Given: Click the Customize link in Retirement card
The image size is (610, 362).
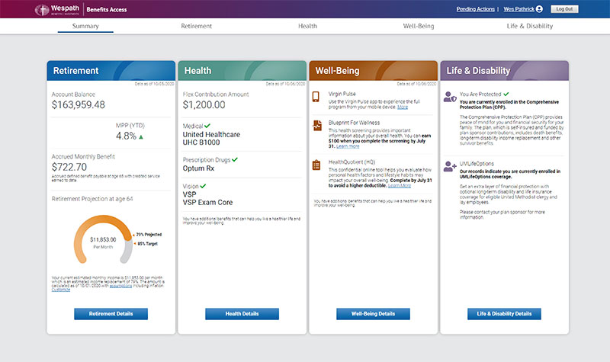Looking at the screenshot, I should click(x=61, y=290).
